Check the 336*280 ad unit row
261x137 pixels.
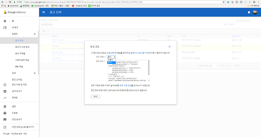tap(41, 46)
